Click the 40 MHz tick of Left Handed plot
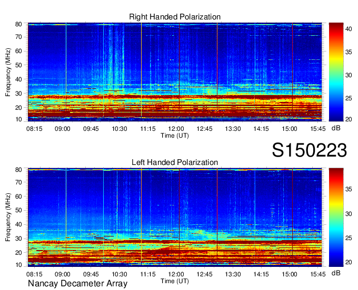The image size is (358, 290). click(18, 224)
